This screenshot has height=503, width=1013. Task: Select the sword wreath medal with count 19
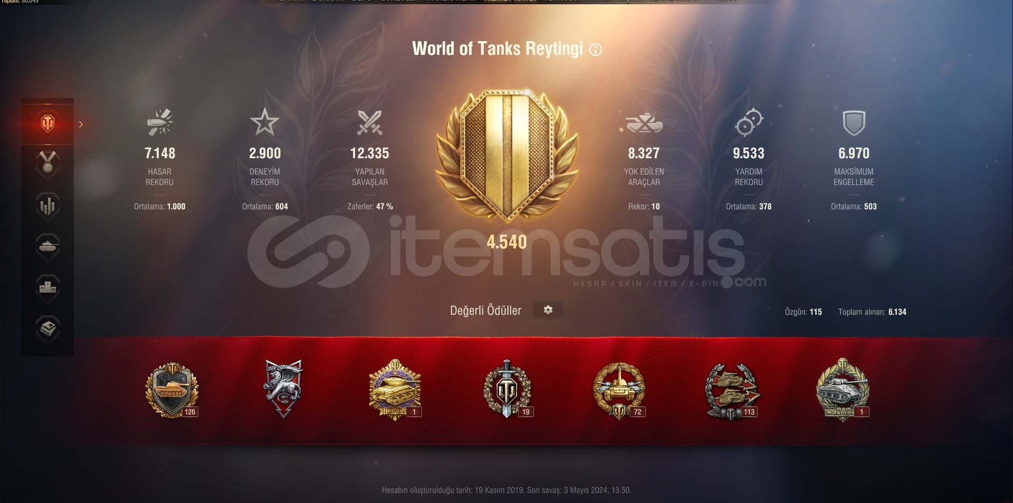click(x=508, y=389)
